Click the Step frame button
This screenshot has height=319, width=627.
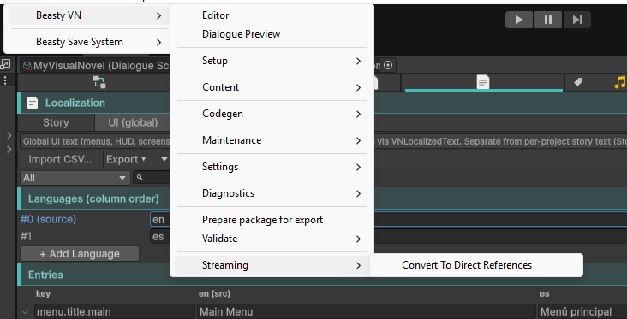pyautogui.click(x=577, y=20)
